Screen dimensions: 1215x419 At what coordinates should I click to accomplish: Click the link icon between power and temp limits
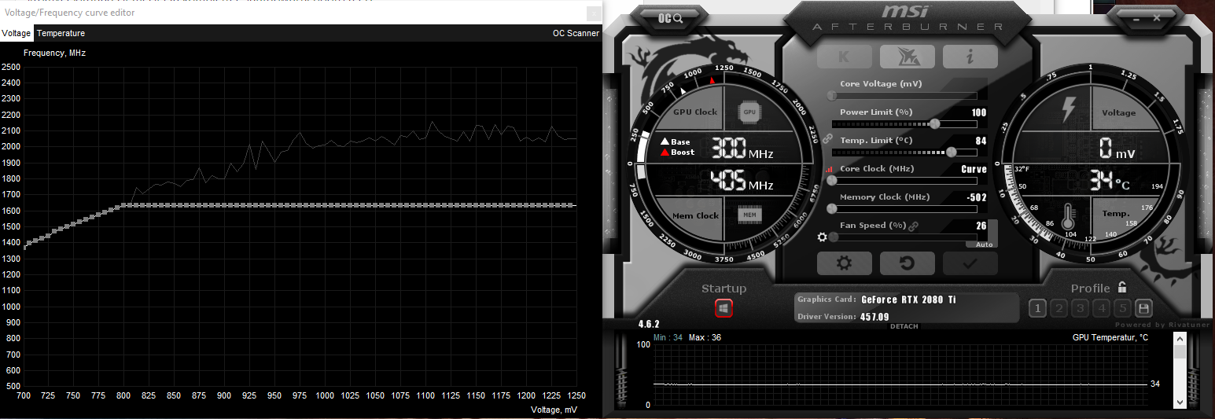pyautogui.click(x=827, y=138)
